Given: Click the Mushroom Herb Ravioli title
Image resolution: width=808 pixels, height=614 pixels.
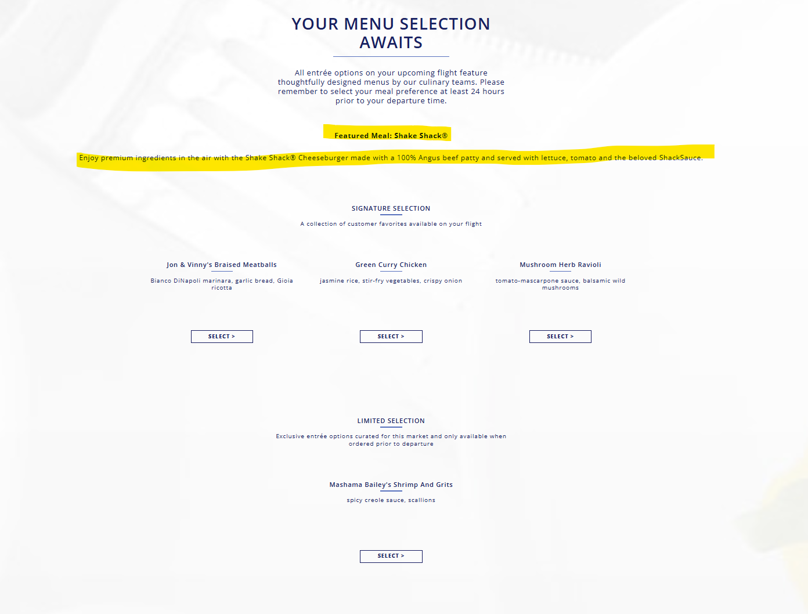Looking at the screenshot, I should [x=560, y=265].
